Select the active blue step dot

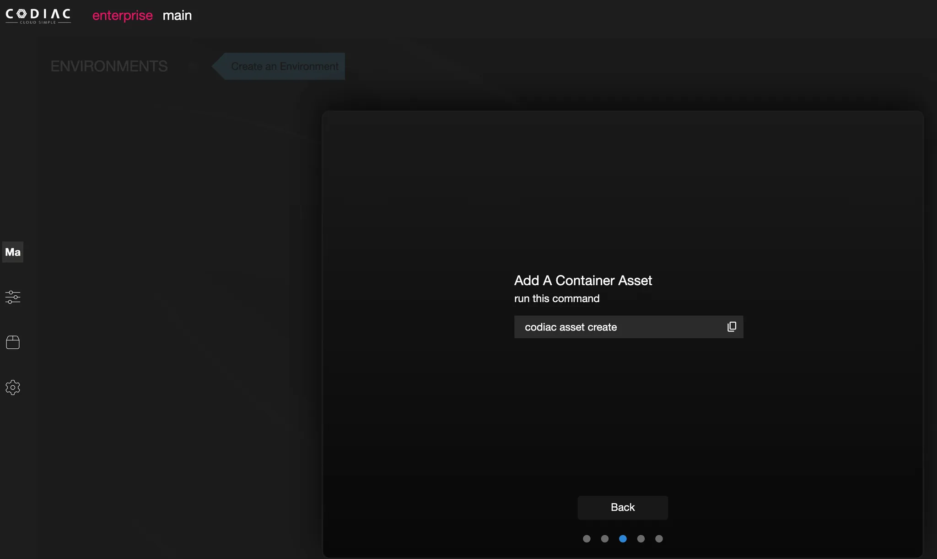pyautogui.click(x=623, y=539)
